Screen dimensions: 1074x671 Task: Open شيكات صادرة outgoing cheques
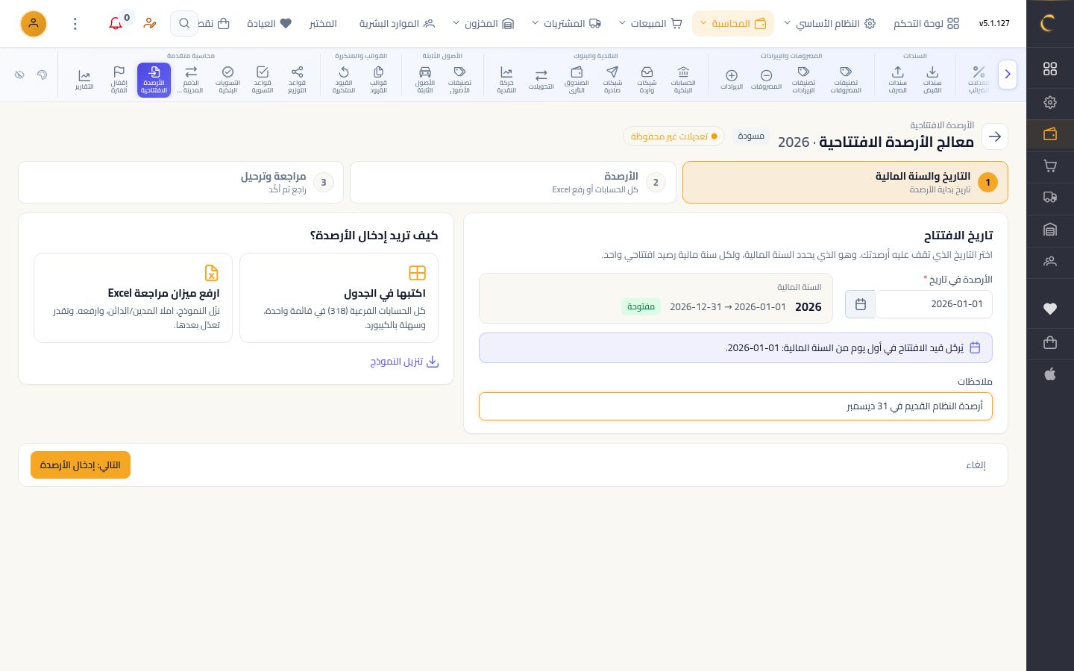tap(612, 80)
